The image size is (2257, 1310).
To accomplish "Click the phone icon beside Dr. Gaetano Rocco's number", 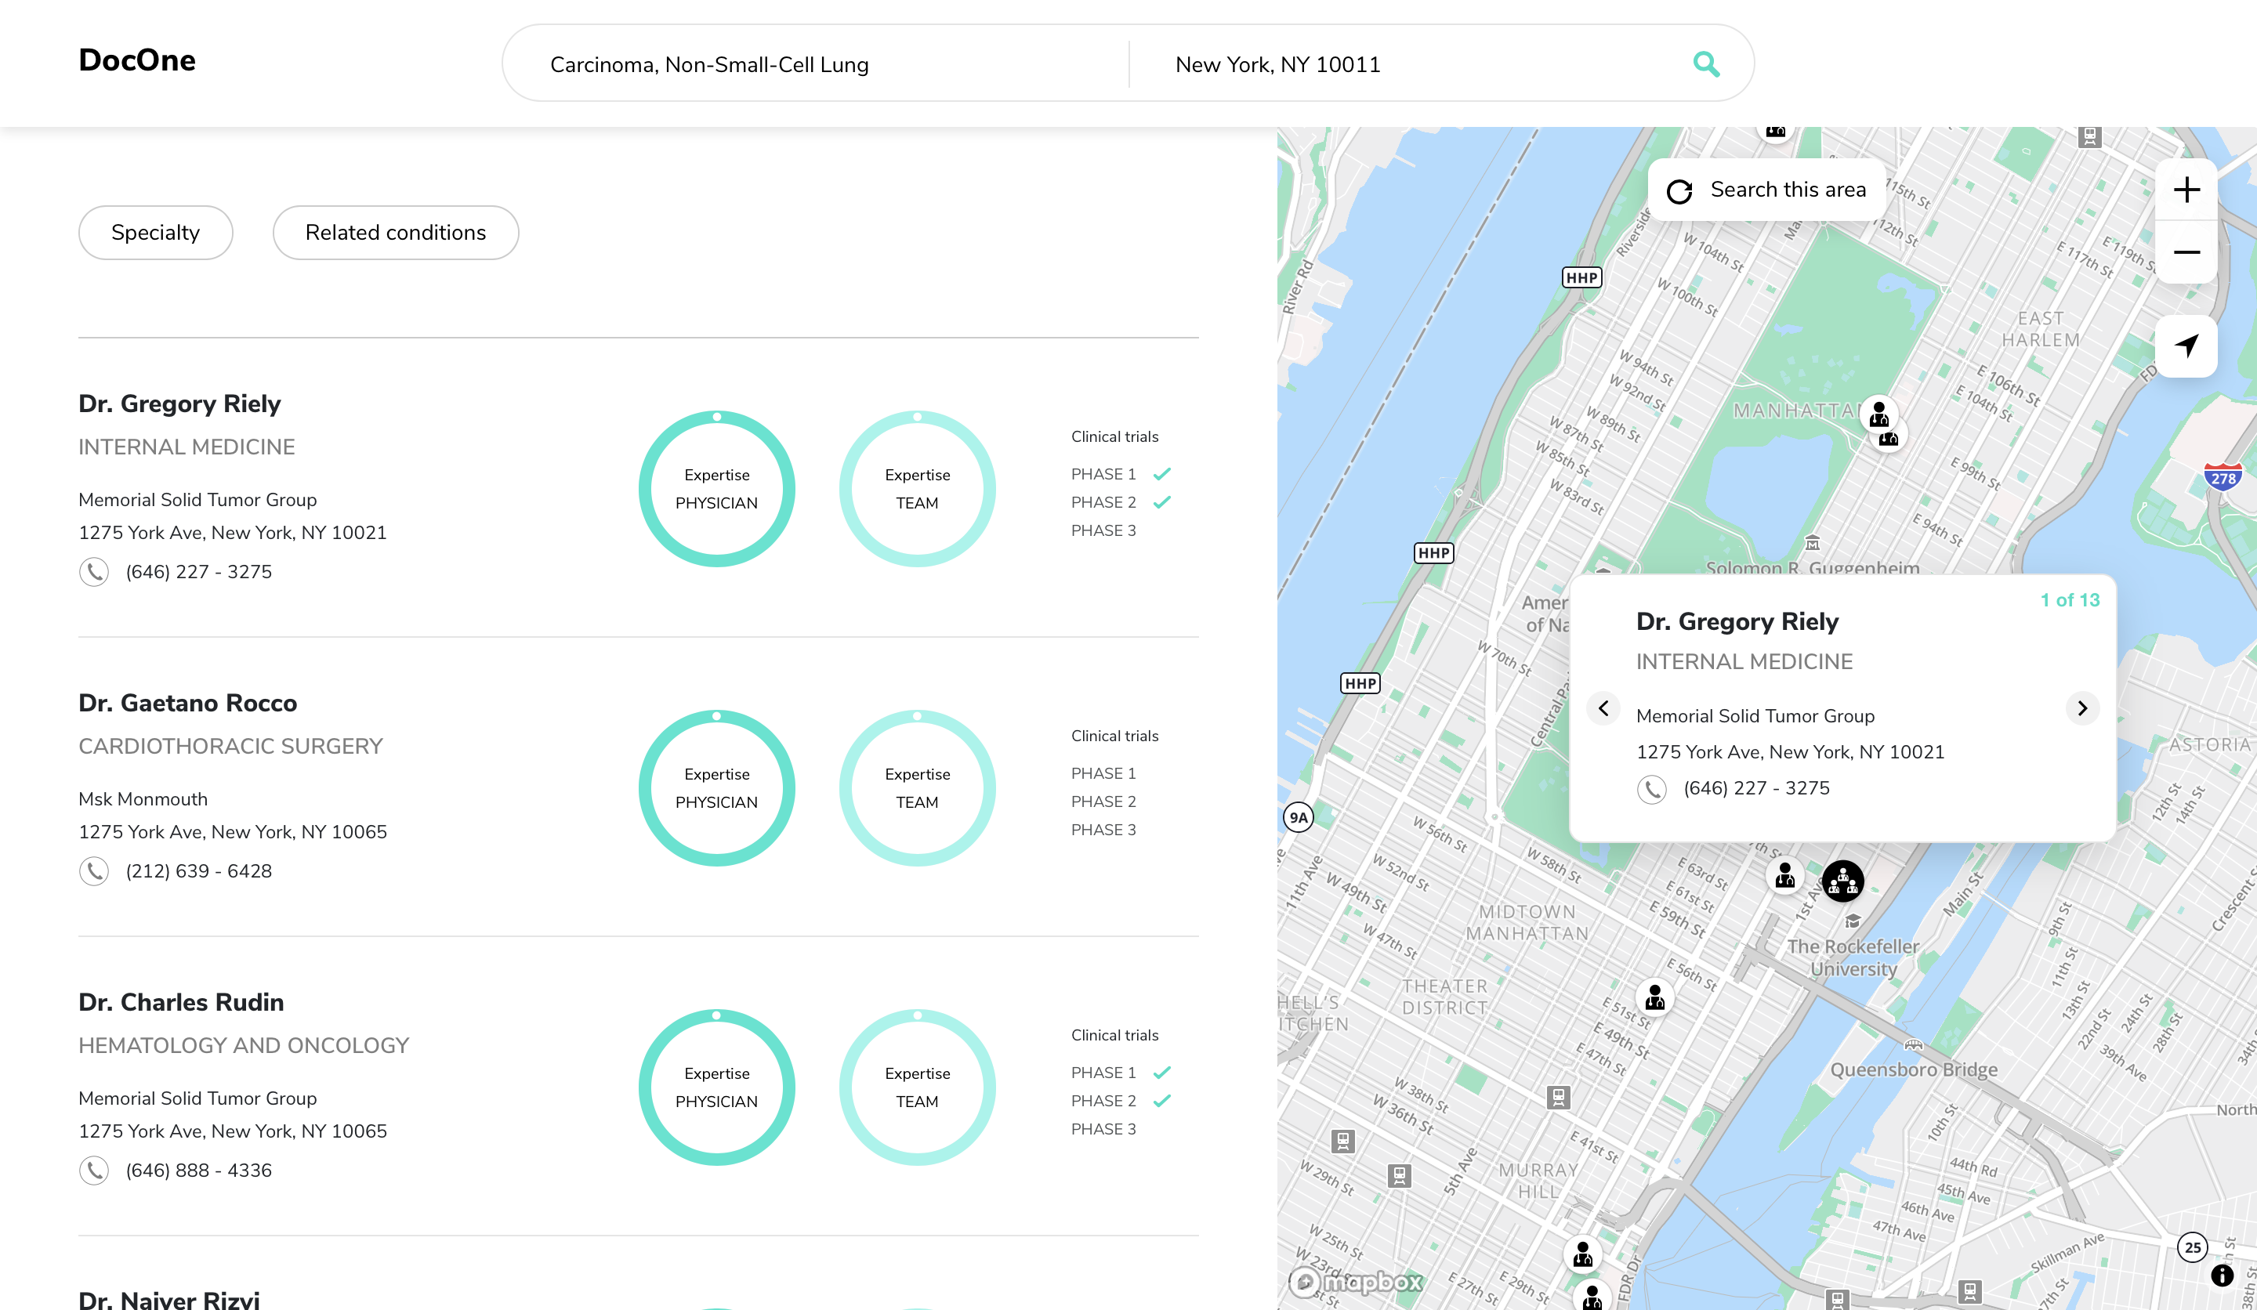I will (x=94, y=870).
